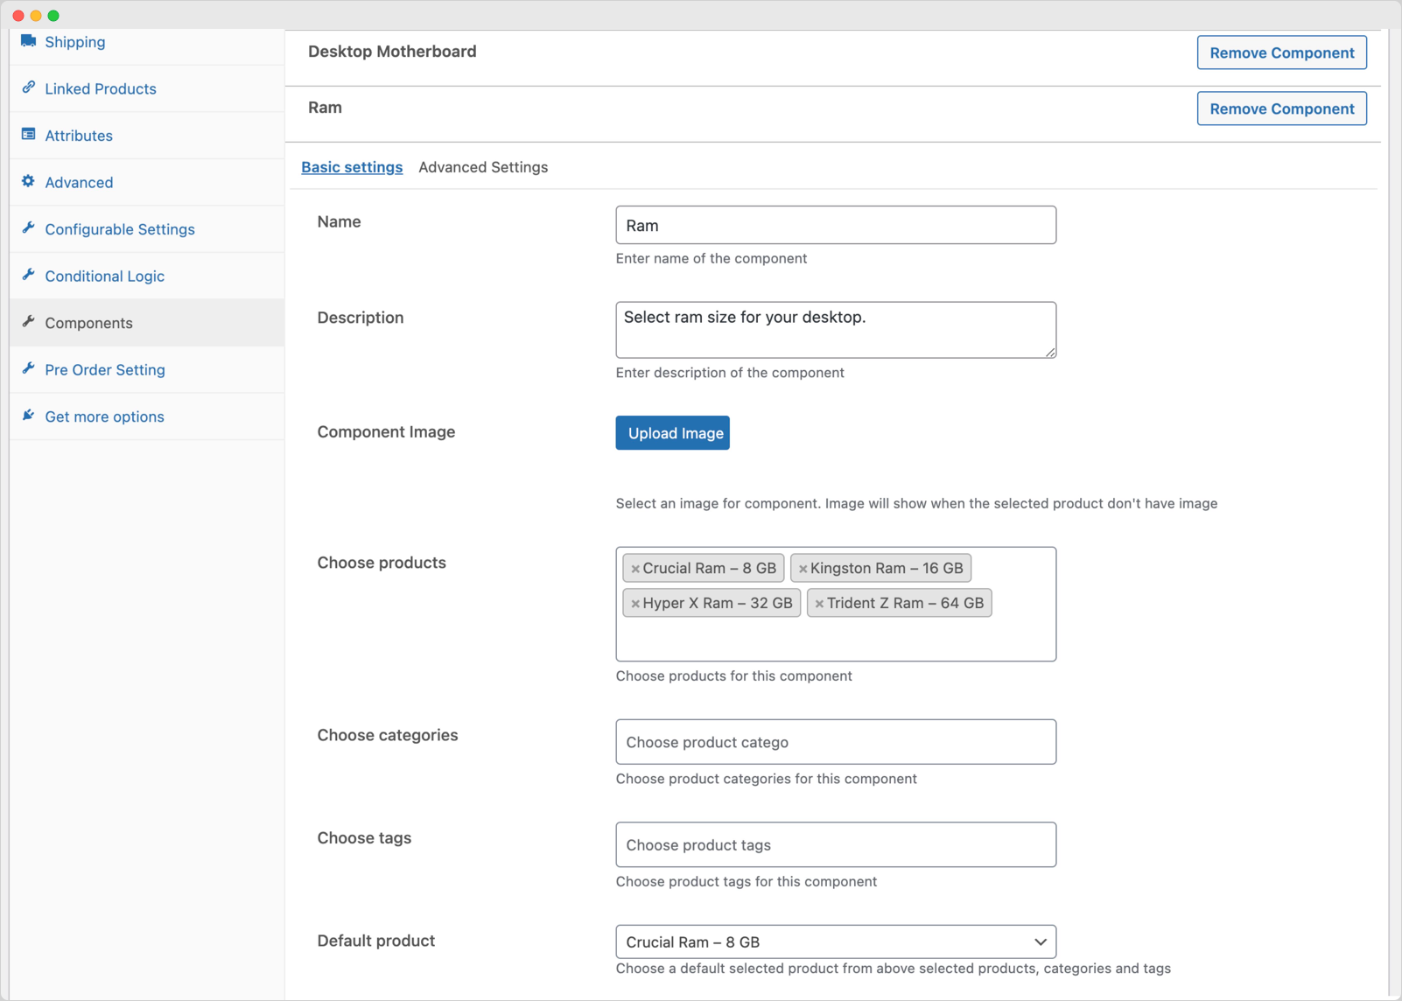Click the Pre Order Setting wrench icon
This screenshot has width=1402, height=1001.
[x=29, y=369]
